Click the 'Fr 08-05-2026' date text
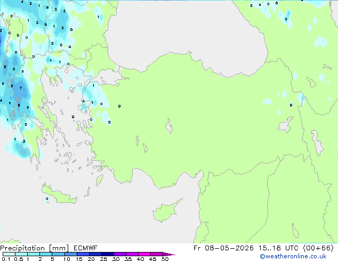Image resolution: width=338 pixels, height=261 pixels. click(223, 248)
